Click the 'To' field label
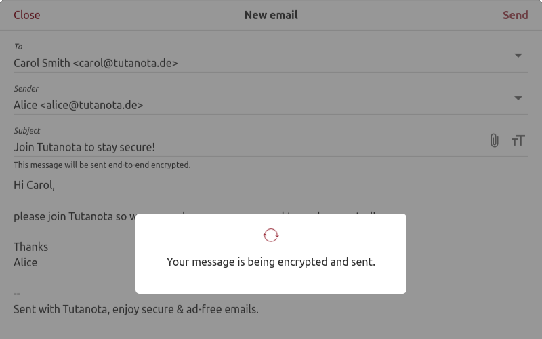The width and height of the screenshot is (542, 339). [18, 47]
